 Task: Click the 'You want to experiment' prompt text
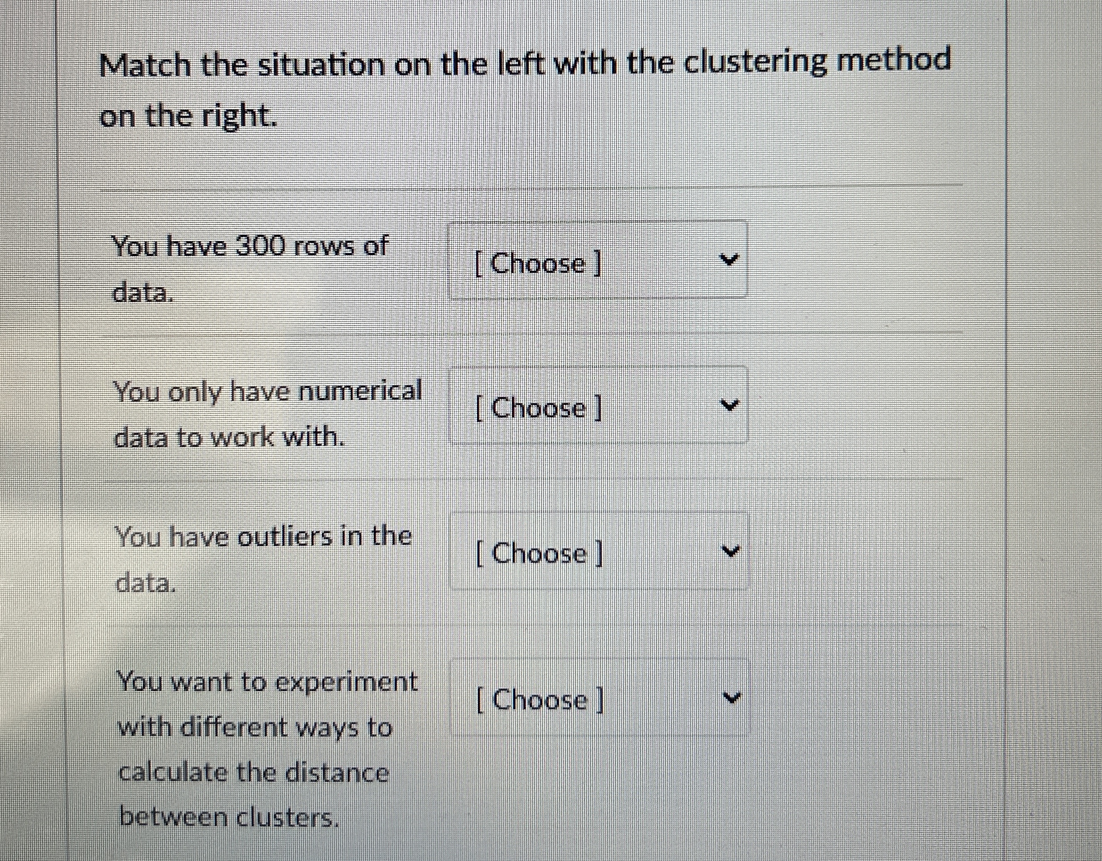[267, 681]
